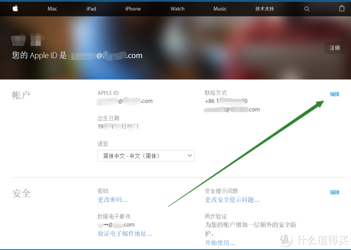
Task: Click 更改安全提示问题... link
Action: point(232,200)
